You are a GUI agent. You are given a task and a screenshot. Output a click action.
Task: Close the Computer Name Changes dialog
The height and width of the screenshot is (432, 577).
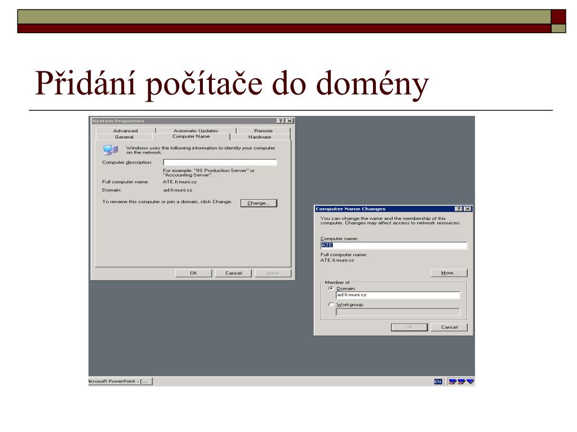(467, 209)
